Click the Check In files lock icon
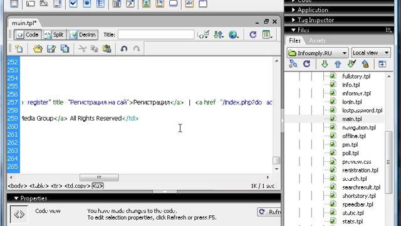 click(x=365, y=64)
